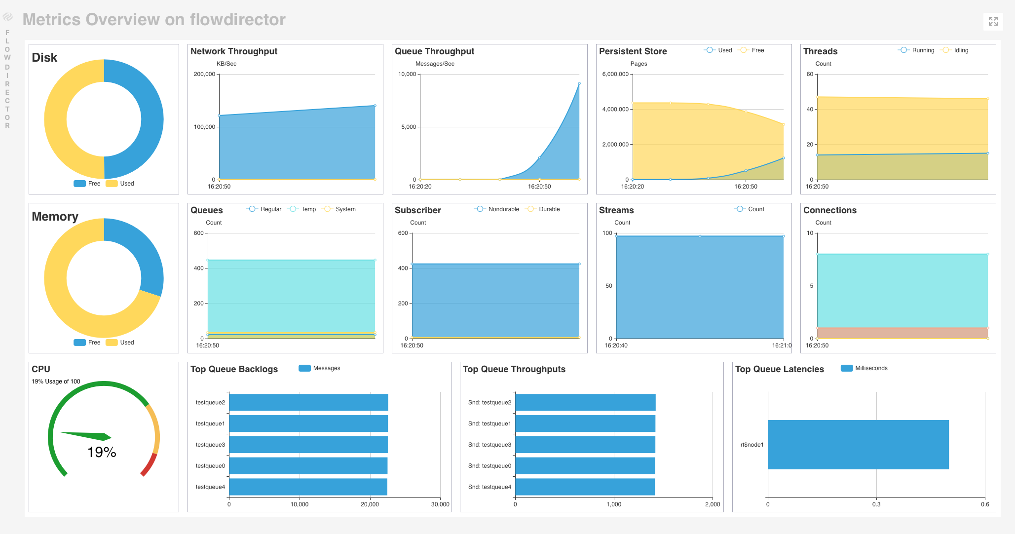The image size is (1015, 534).
Task: Click the fullscreen expand icon
Action: (993, 21)
